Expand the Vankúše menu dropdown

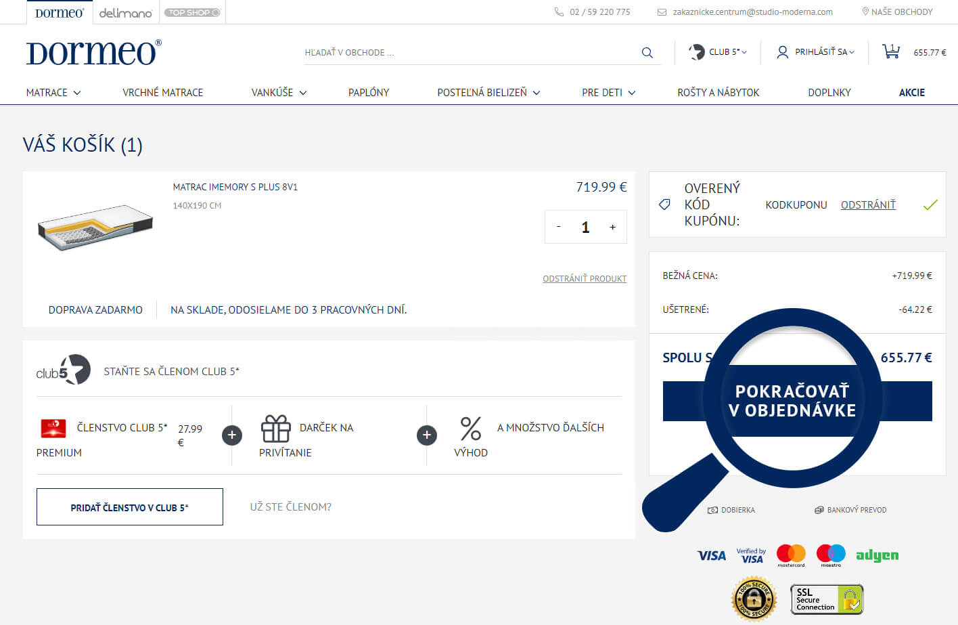(279, 93)
